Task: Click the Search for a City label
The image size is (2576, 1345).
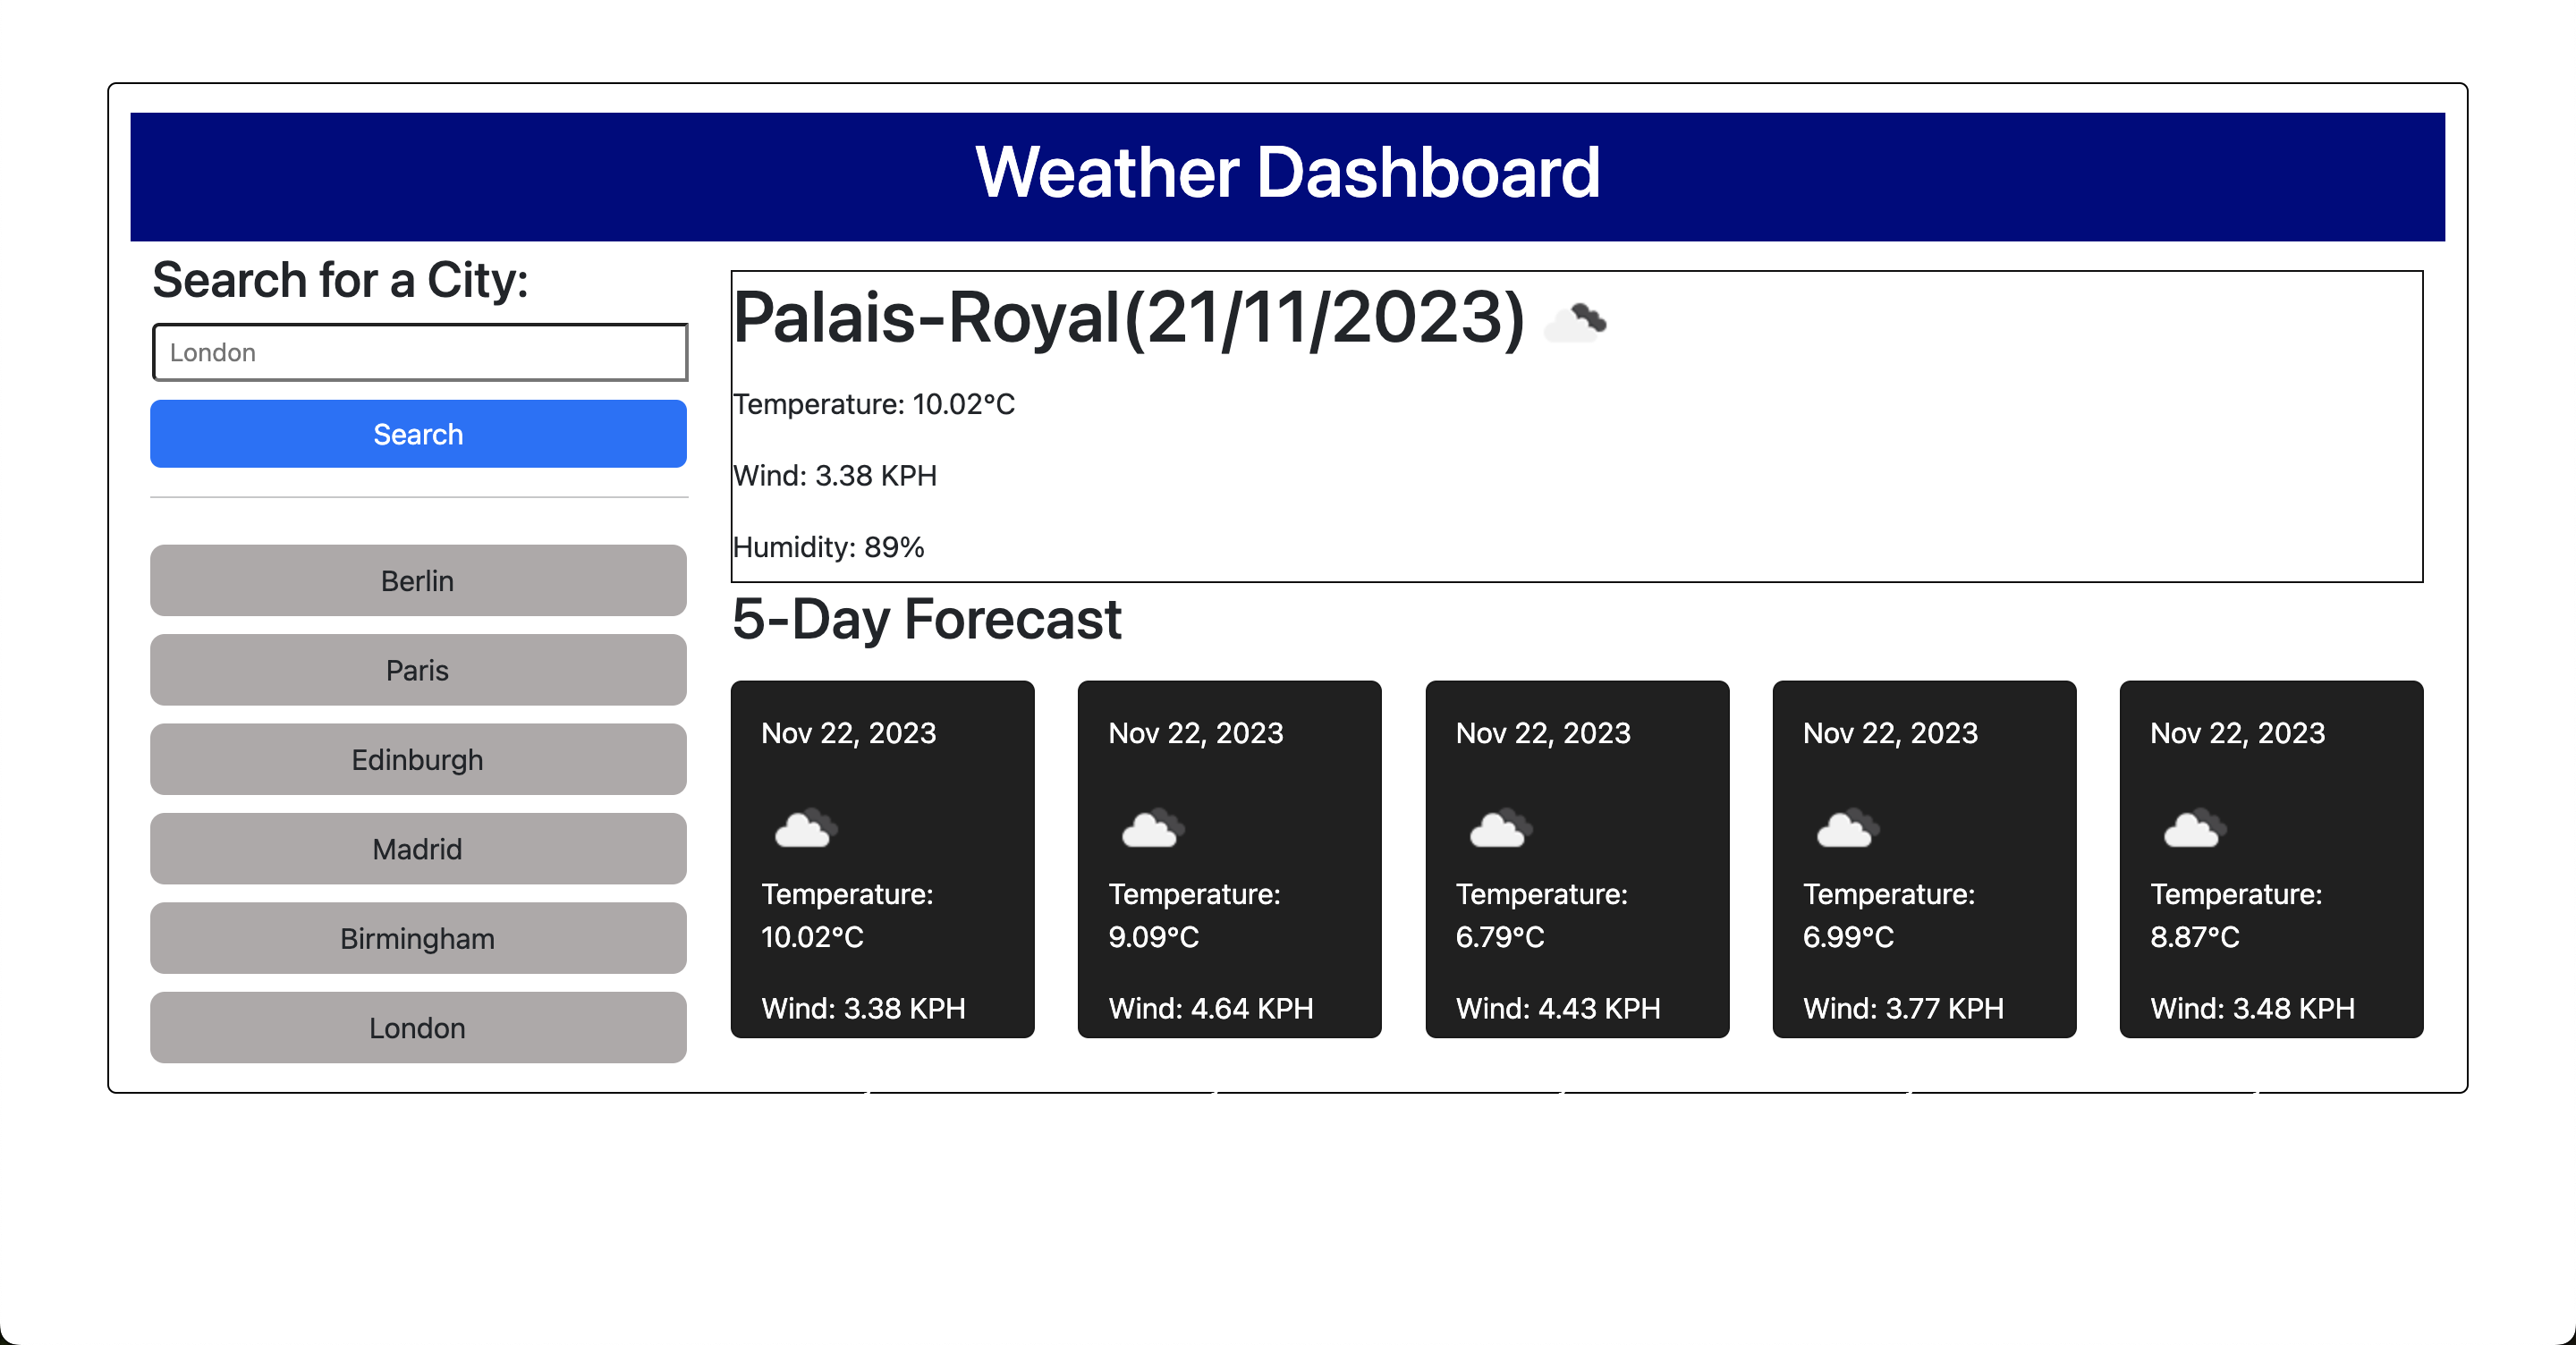Action: (340, 280)
